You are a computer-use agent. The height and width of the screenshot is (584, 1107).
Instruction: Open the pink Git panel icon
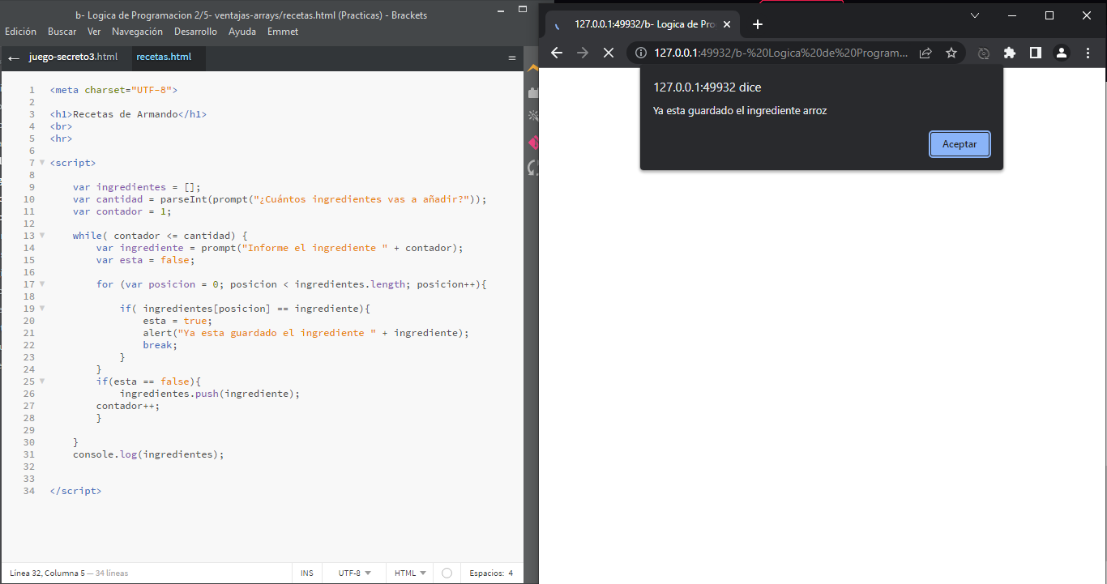pyautogui.click(x=532, y=143)
